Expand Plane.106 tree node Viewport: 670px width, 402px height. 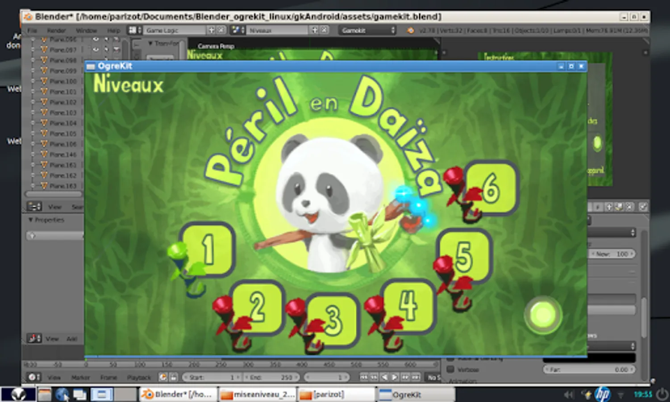(33, 144)
